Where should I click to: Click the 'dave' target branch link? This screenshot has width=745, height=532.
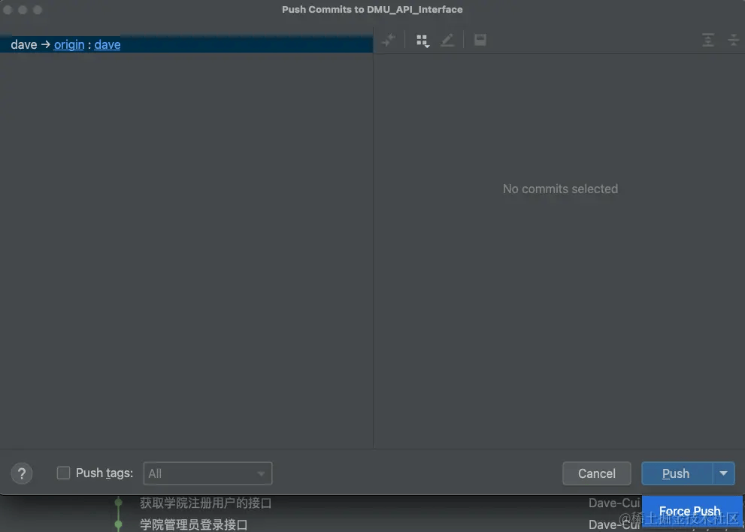(108, 45)
